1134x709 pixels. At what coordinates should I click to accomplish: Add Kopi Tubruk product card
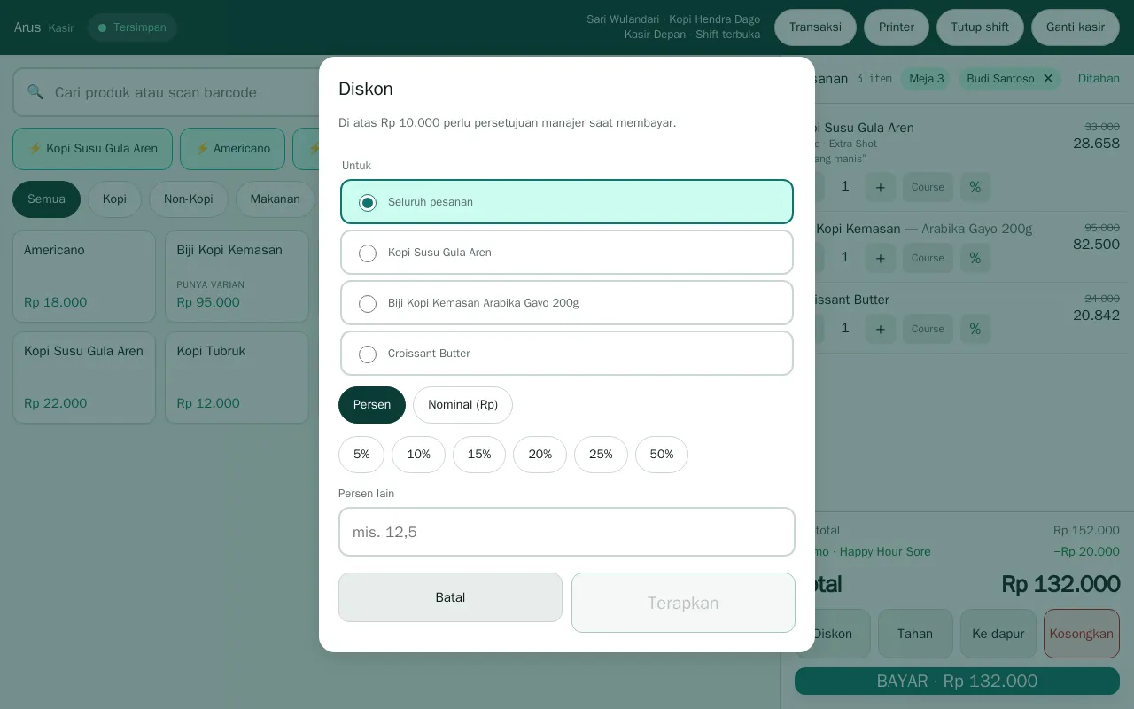tap(237, 378)
